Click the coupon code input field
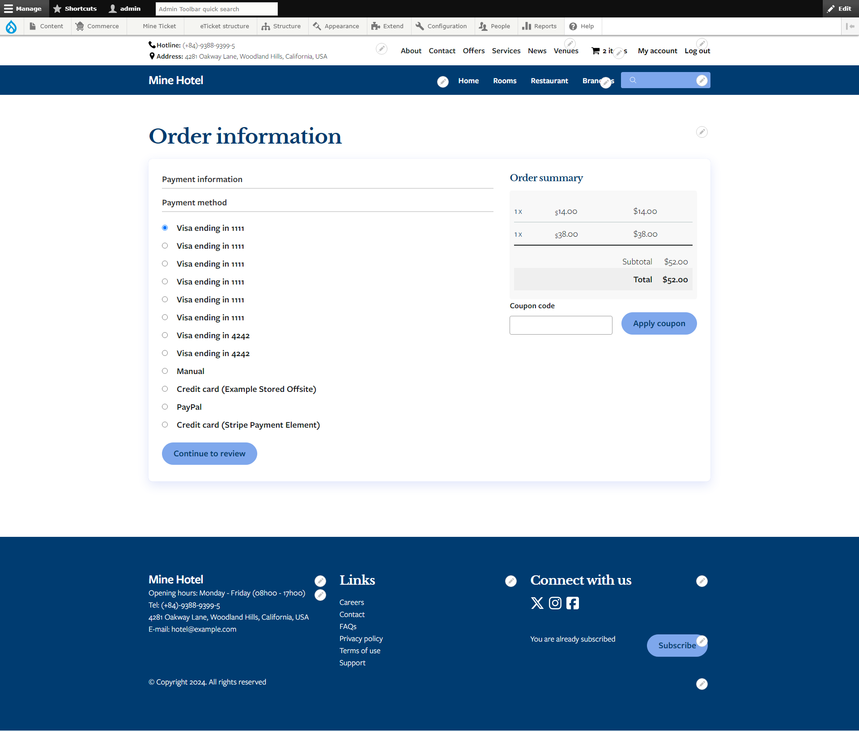This screenshot has height=731, width=859. pos(561,324)
